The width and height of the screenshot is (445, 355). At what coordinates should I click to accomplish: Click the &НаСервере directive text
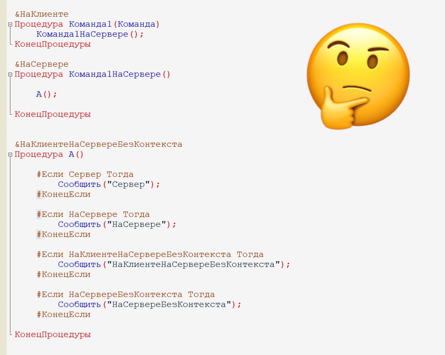coord(42,64)
